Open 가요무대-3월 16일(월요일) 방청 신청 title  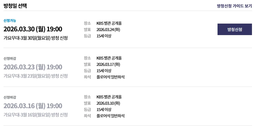click(36, 115)
